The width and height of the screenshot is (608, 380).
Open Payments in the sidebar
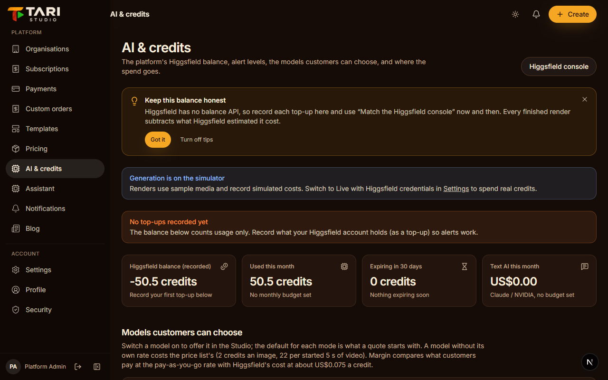coord(55,89)
